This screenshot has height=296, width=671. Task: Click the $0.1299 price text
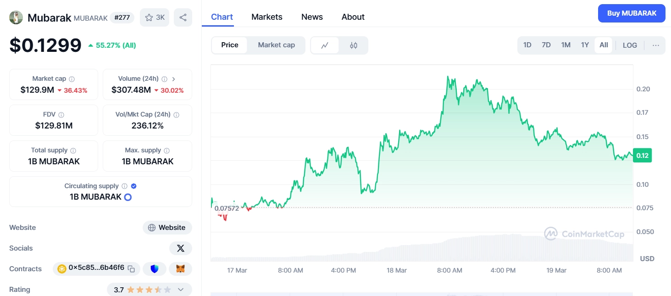point(45,45)
